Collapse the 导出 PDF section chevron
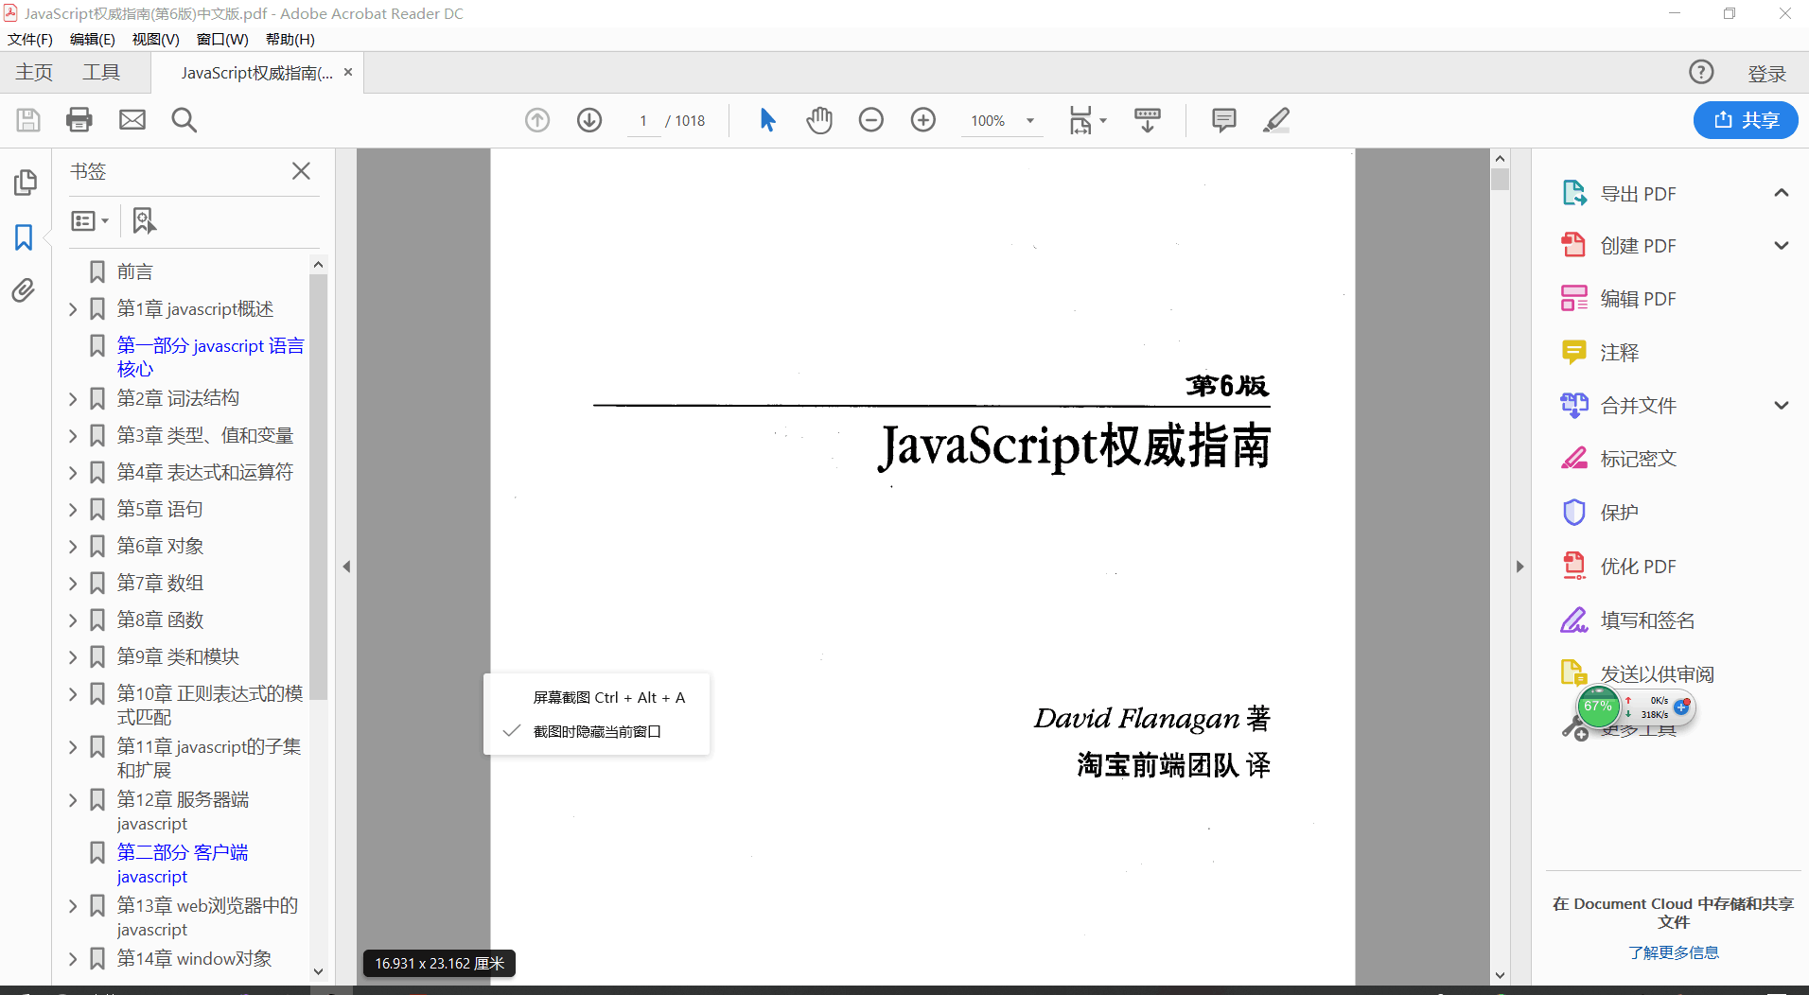 point(1782,193)
